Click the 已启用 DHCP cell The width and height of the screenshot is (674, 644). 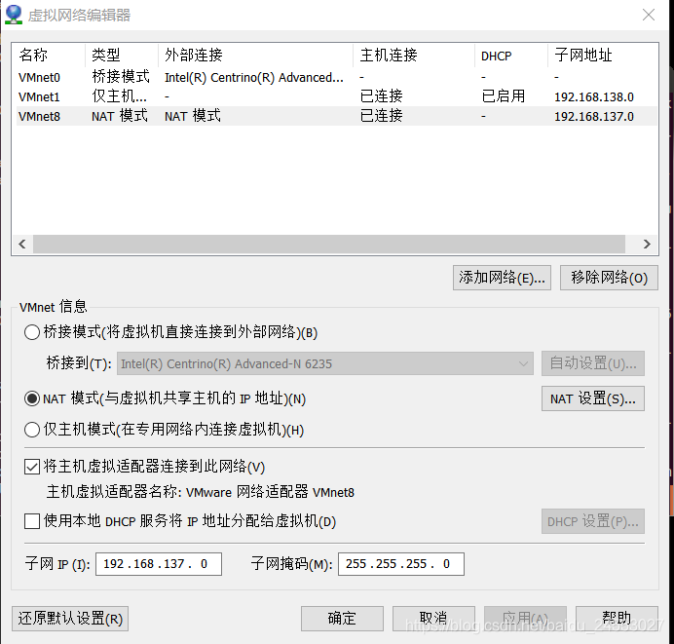pyautogui.click(x=504, y=96)
